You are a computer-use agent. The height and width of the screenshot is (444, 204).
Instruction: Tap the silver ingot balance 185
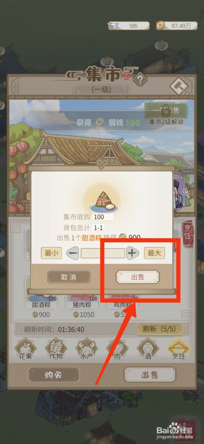(129, 26)
